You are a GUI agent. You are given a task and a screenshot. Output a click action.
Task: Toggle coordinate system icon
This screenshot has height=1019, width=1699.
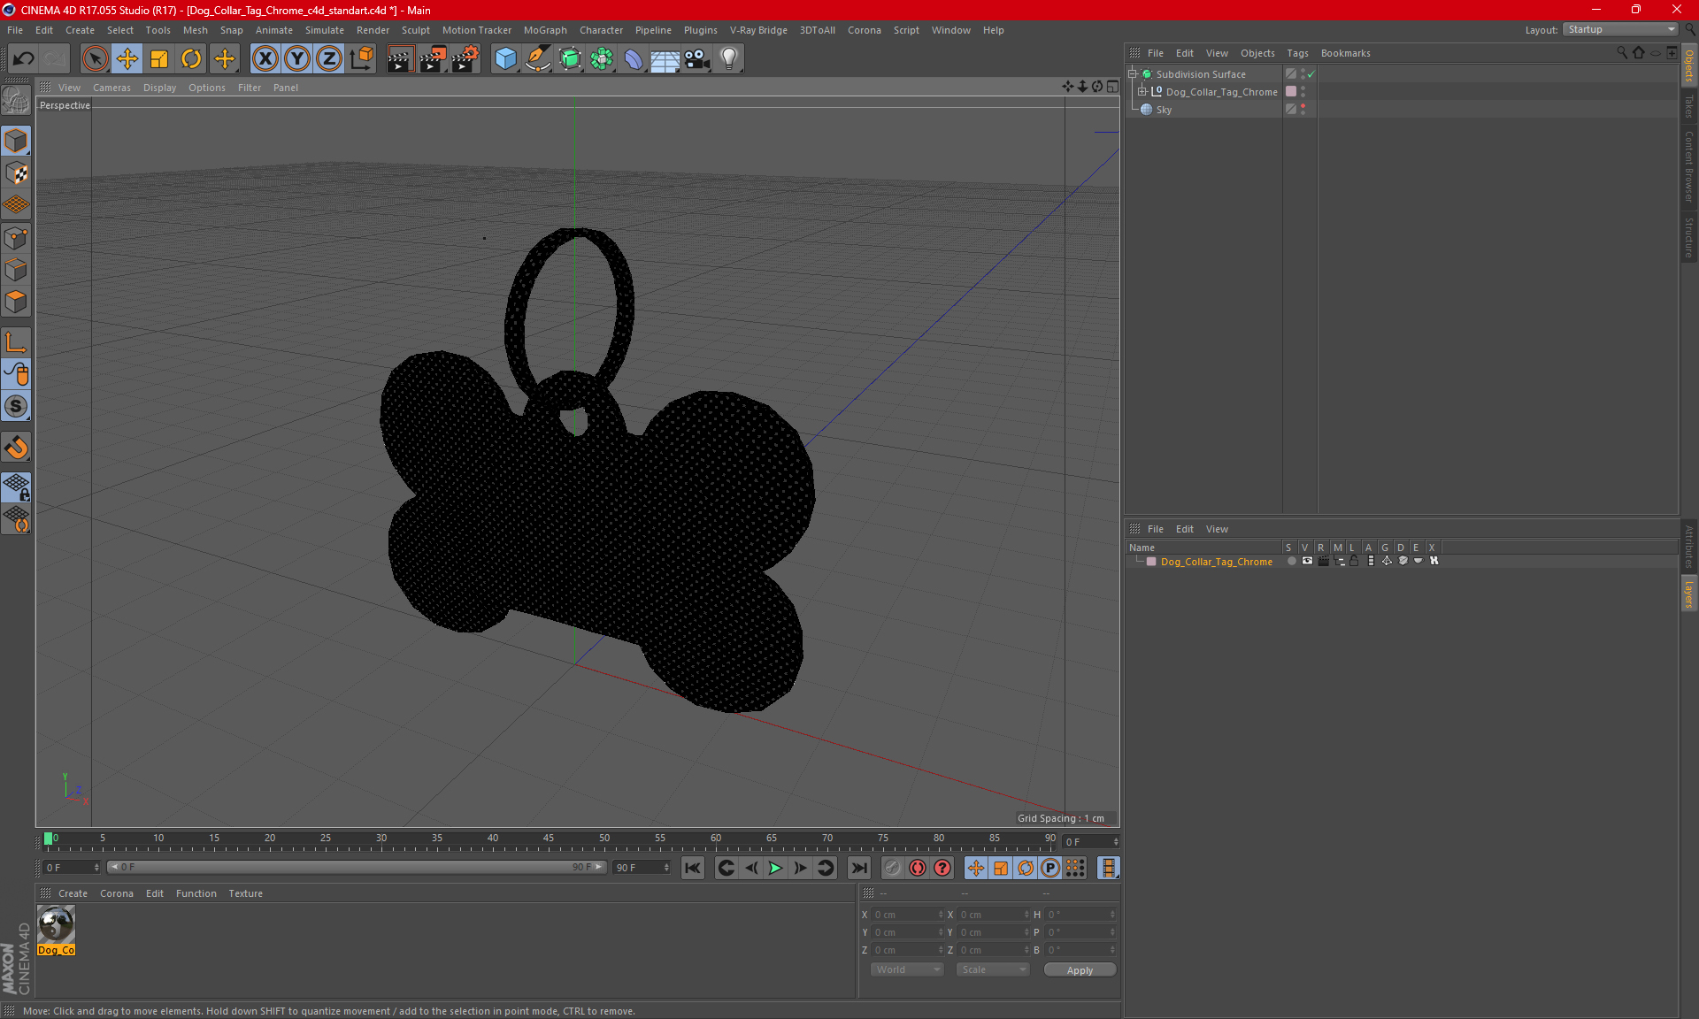(x=362, y=59)
